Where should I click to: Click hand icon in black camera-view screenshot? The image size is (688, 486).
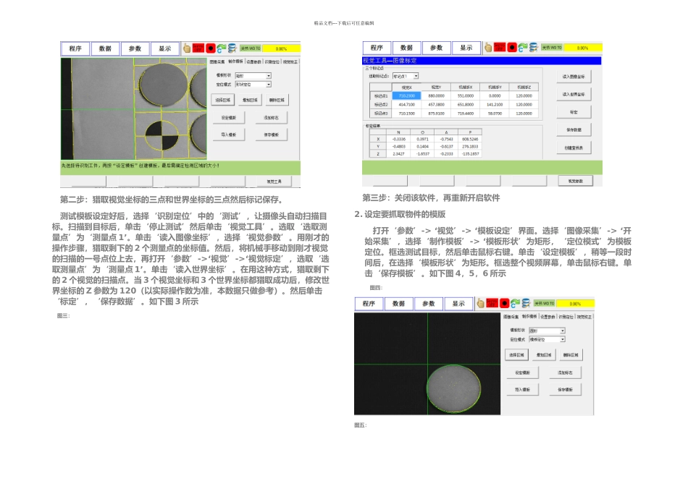tap(480, 303)
